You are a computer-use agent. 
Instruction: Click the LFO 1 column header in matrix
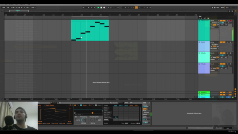pos(131,105)
